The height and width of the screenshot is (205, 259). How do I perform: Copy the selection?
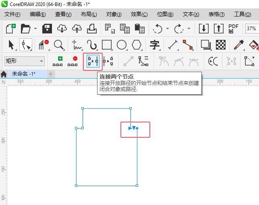(x=125, y=29)
